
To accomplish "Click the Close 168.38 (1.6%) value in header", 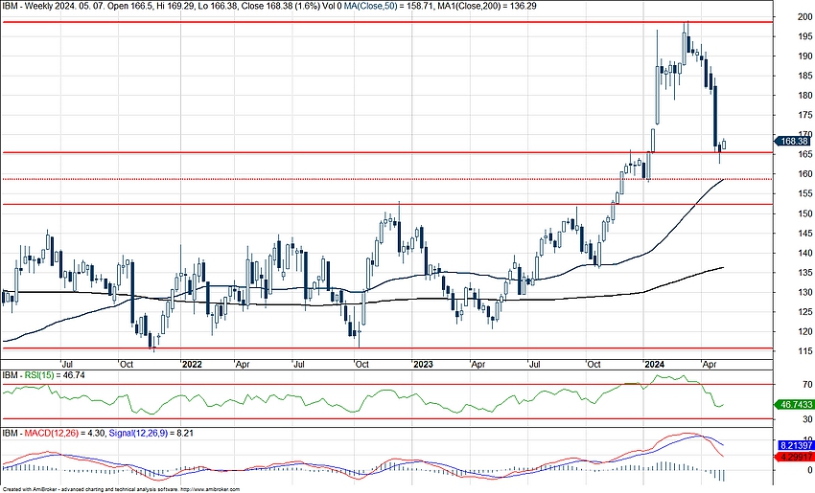I will (x=279, y=6).
